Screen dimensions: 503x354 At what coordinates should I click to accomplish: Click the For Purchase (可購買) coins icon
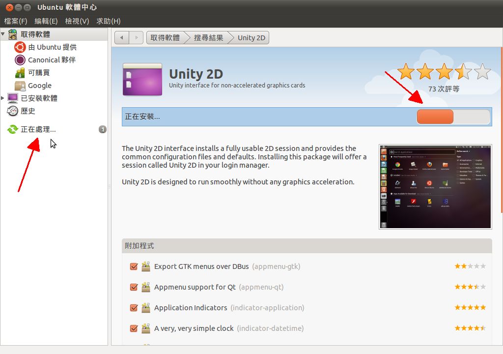(20, 73)
